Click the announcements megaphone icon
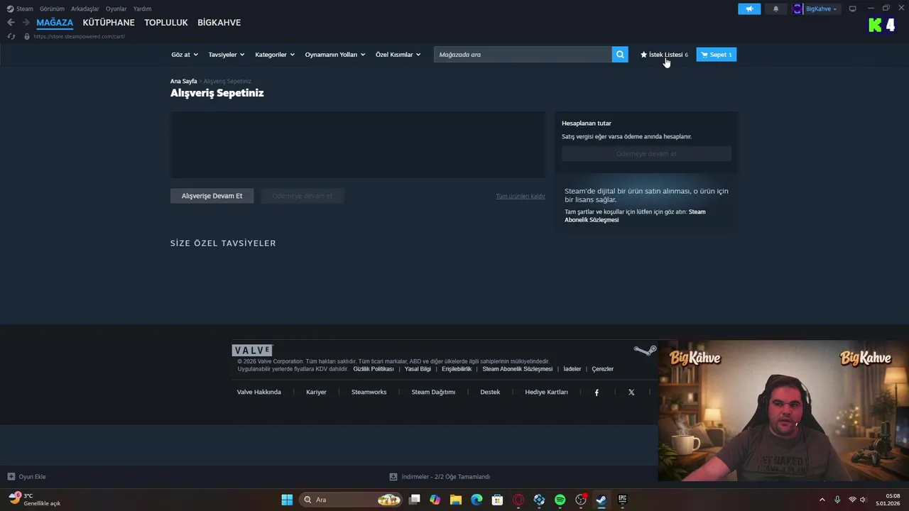This screenshot has height=511, width=909. point(749,9)
